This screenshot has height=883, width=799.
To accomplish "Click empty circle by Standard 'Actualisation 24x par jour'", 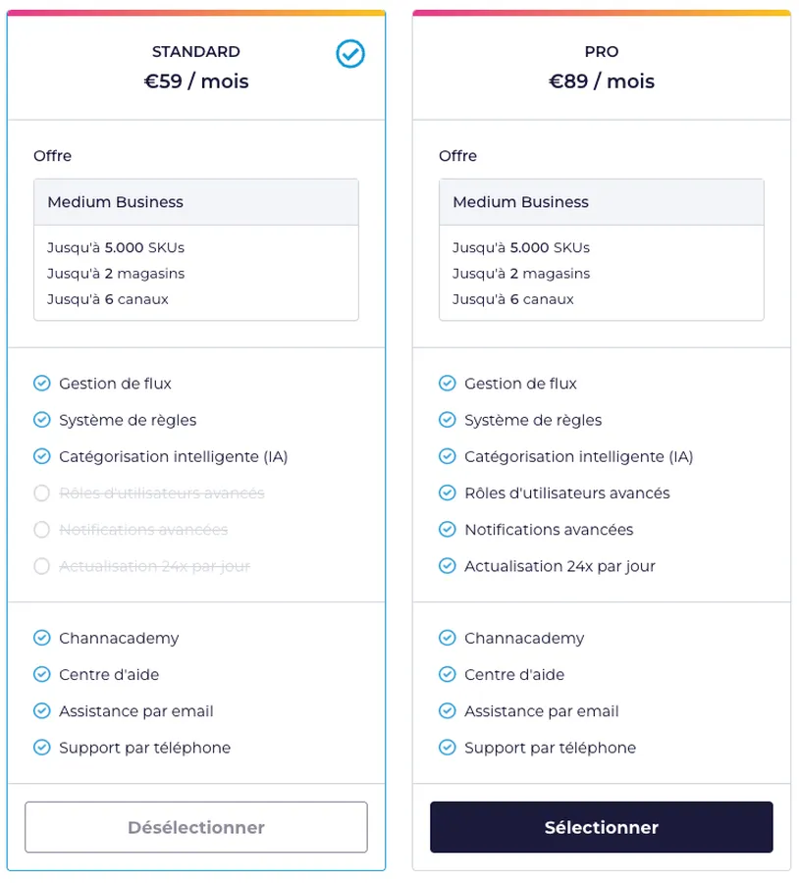I will coord(41,566).
